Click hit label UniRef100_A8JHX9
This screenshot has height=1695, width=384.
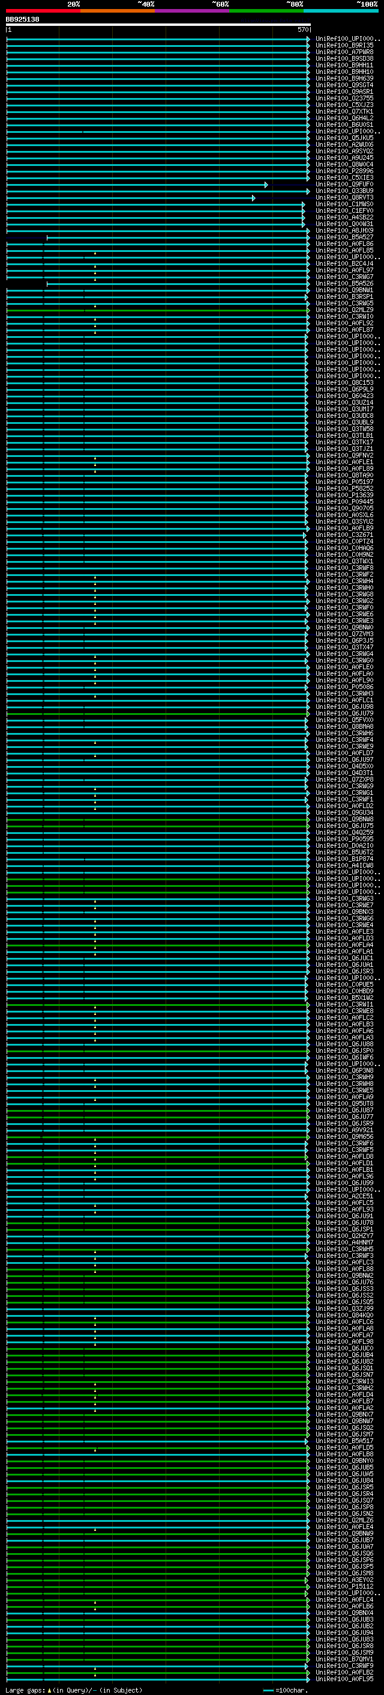(x=344, y=230)
